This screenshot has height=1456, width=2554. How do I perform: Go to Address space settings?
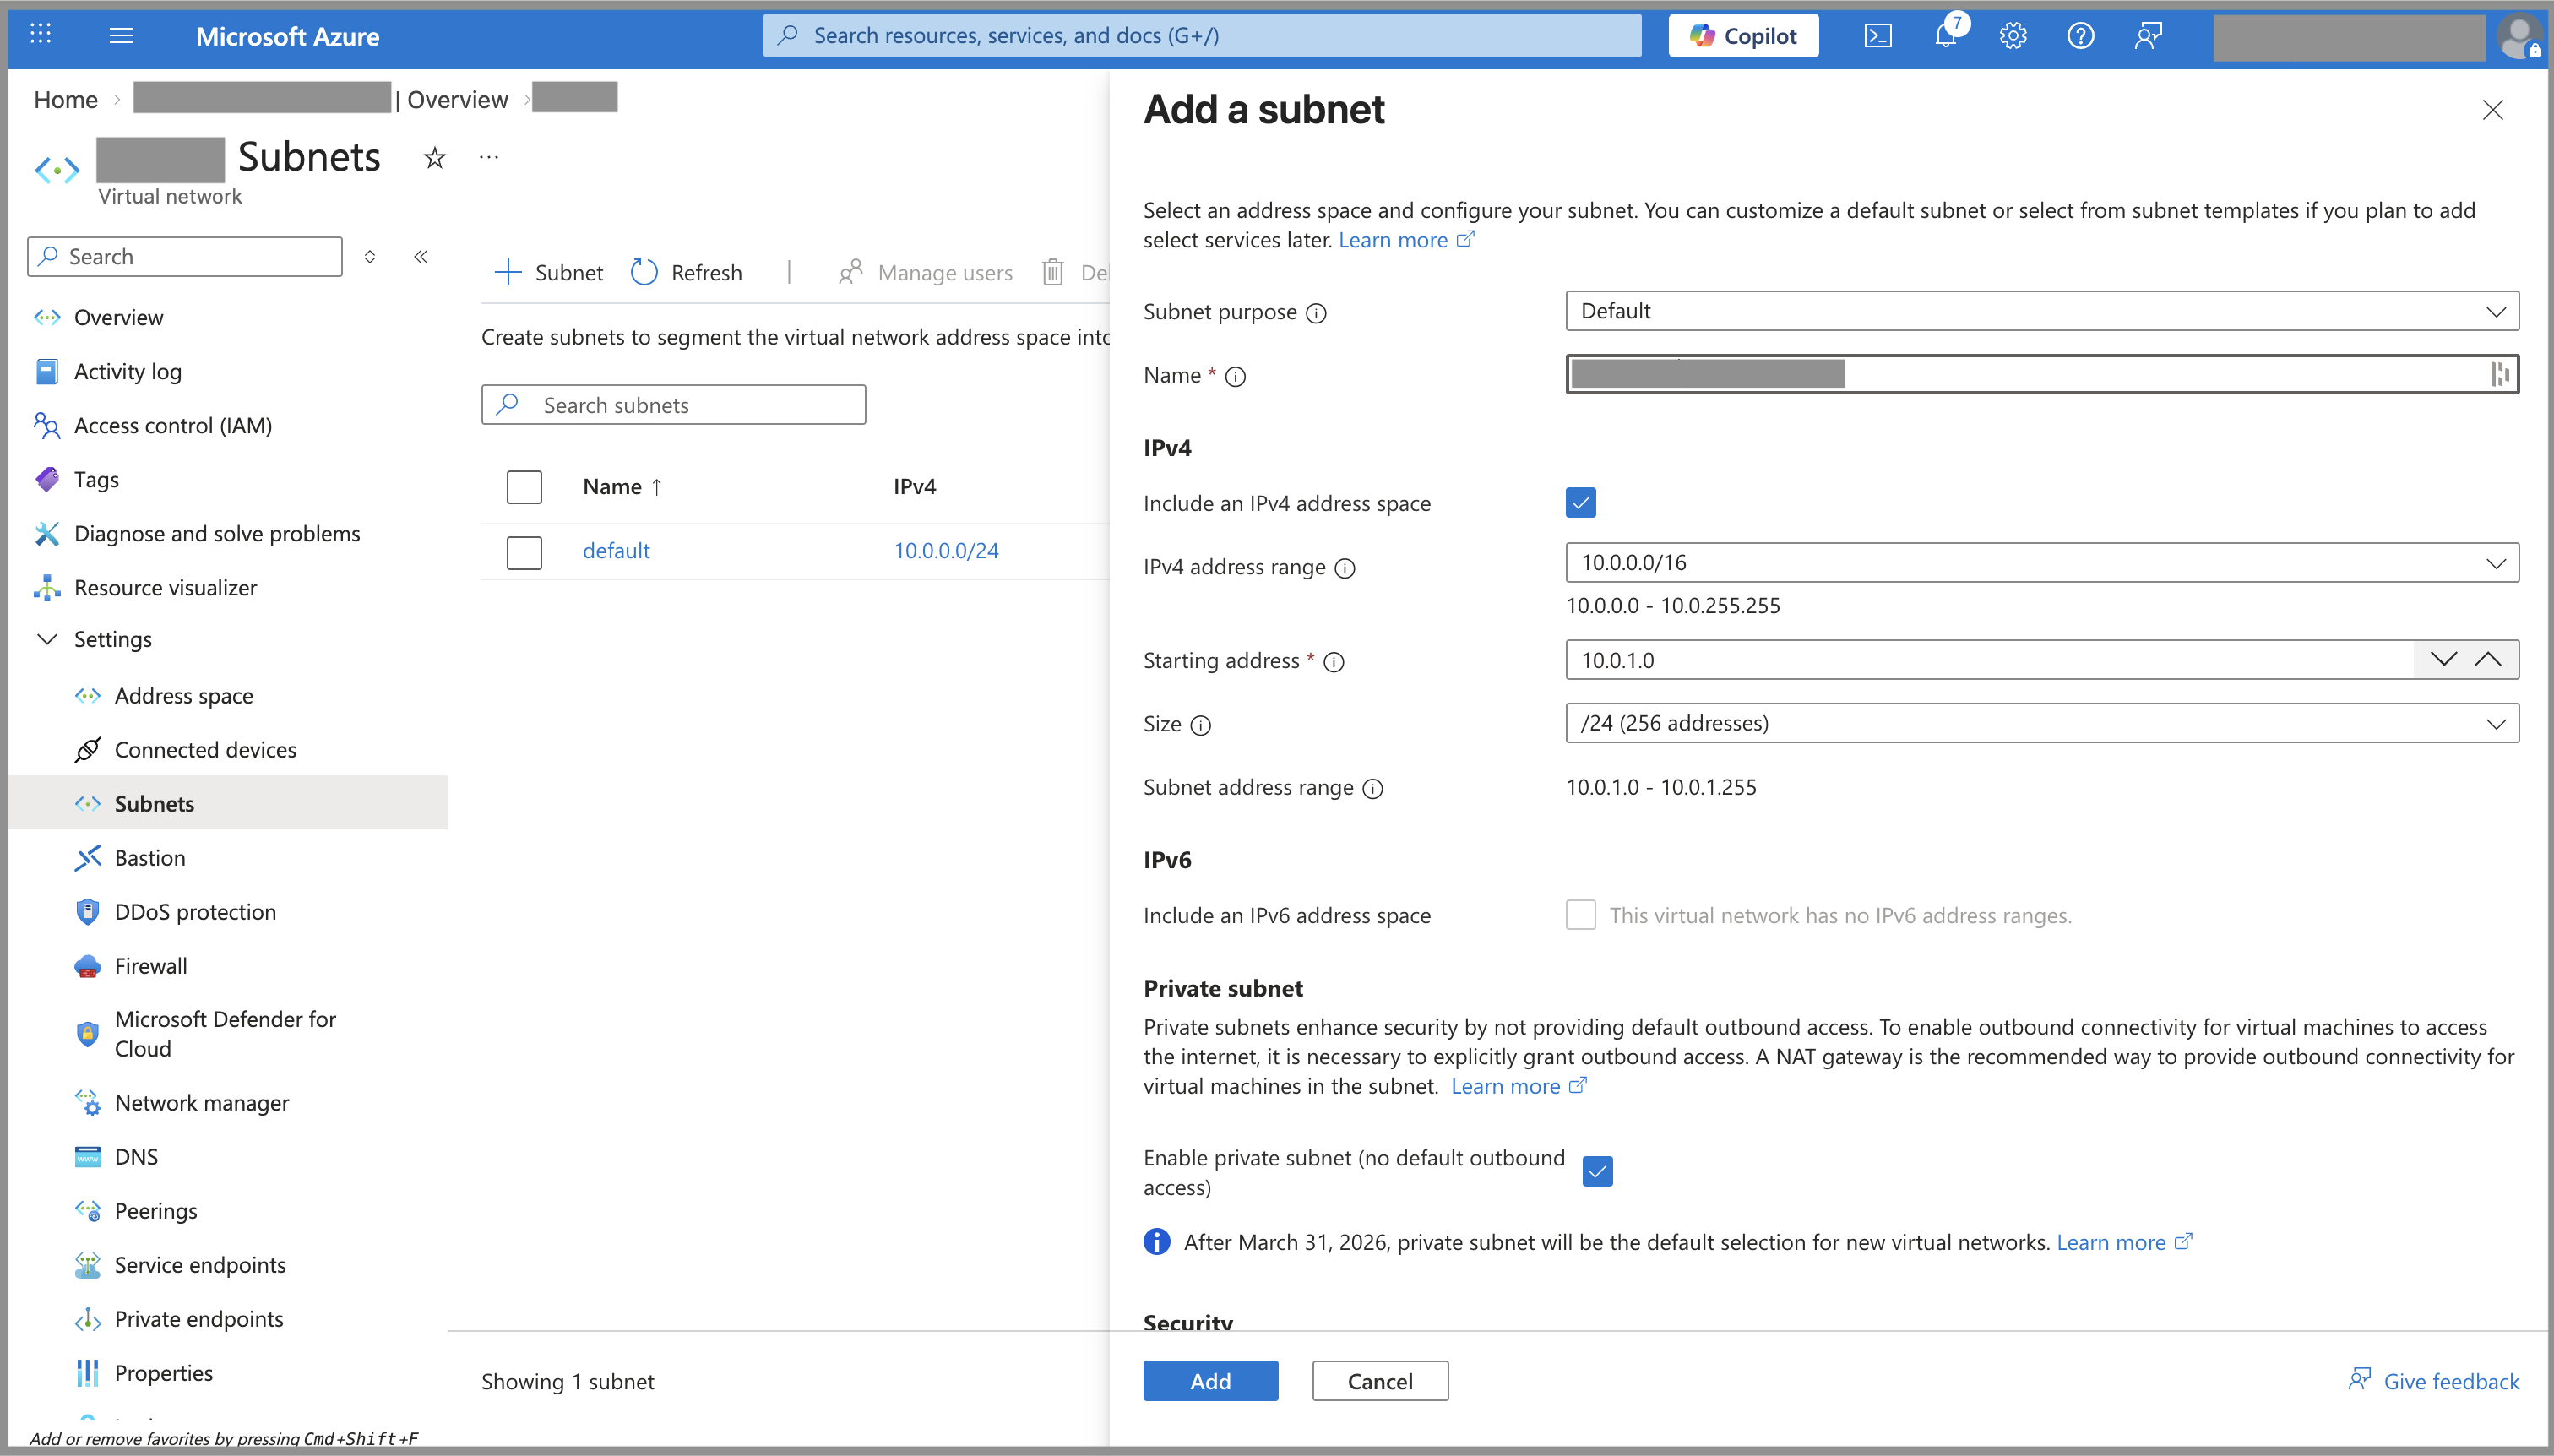(183, 696)
